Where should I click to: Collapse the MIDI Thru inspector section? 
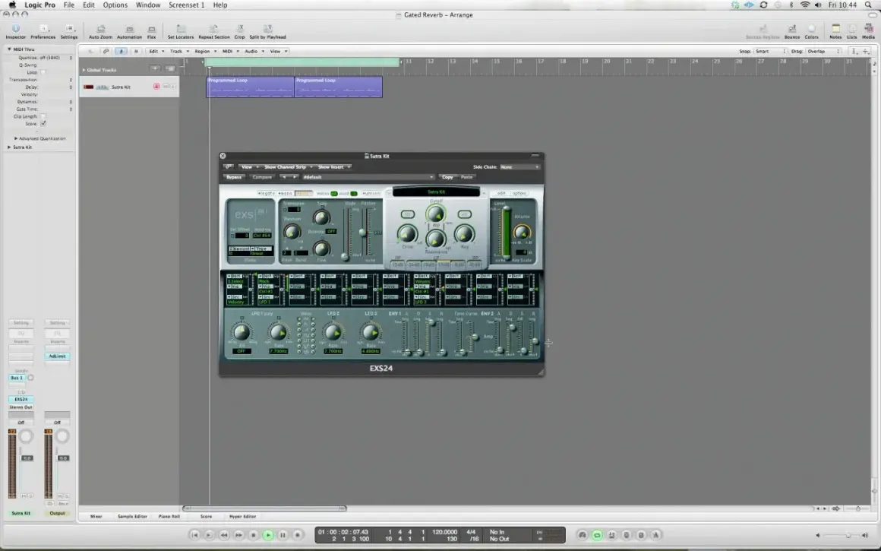9,49
